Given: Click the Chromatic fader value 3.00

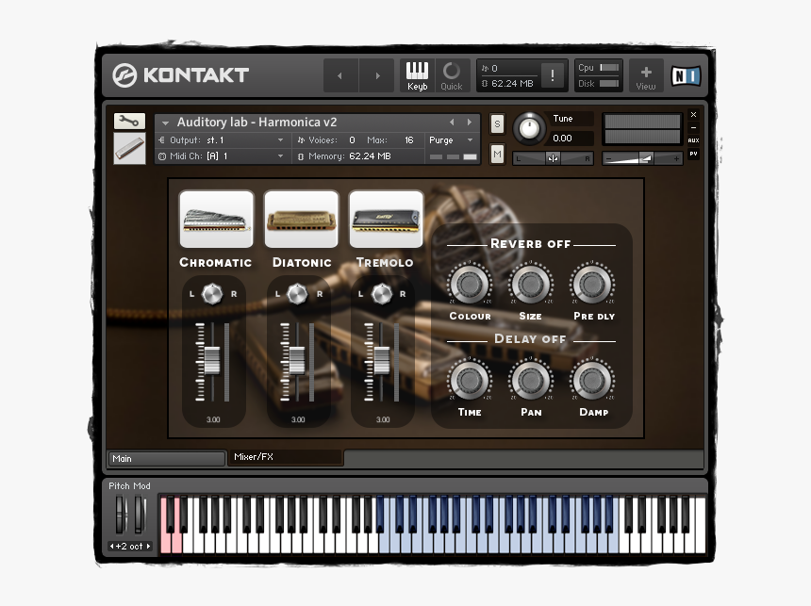Looking at the screenshot, I should tap(213, 419).
